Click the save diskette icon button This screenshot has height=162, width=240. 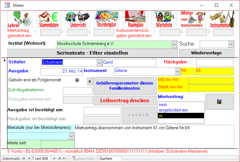(219, 102)
